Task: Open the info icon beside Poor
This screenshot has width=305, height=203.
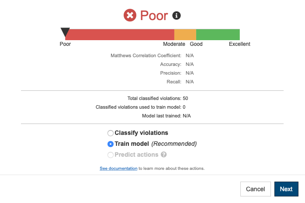Action: pos(177,16)
